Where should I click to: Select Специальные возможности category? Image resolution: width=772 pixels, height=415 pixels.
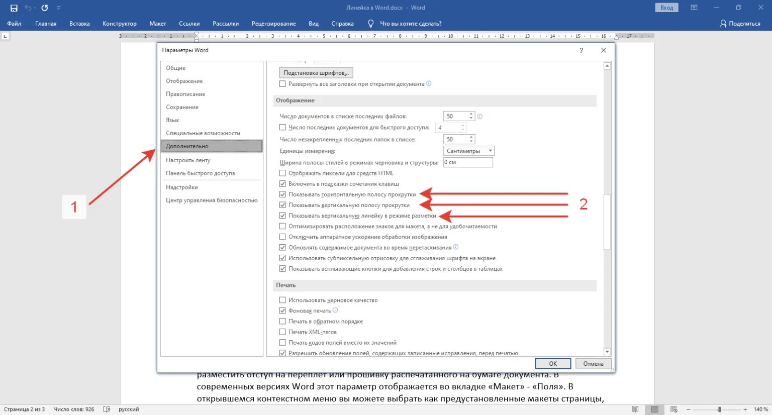tap(212, 133)
